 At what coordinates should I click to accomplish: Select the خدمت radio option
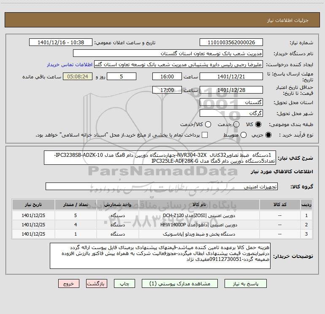[x=236, y=124]
